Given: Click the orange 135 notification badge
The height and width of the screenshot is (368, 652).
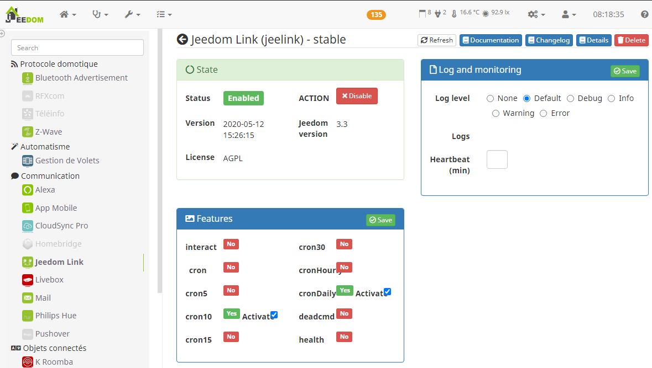Looking at the screenshot, I should pyautogui.click(x=377, y=14).
